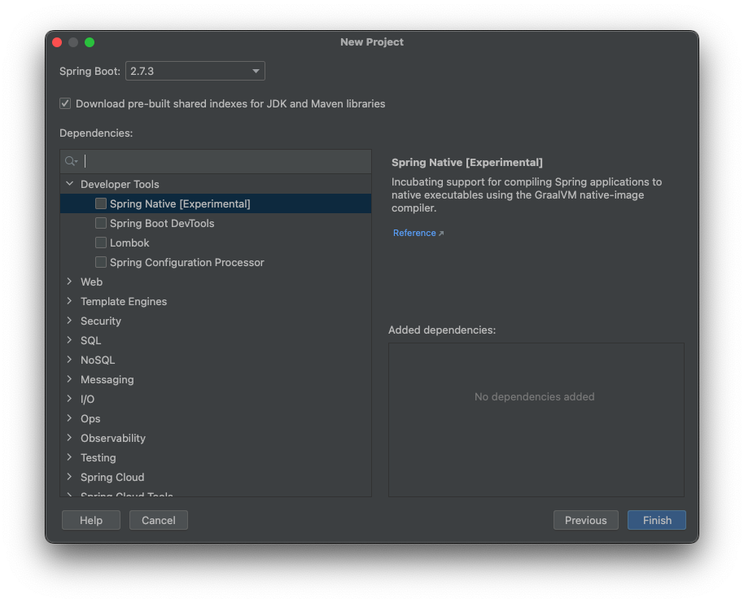Click the Web category label

92,282
